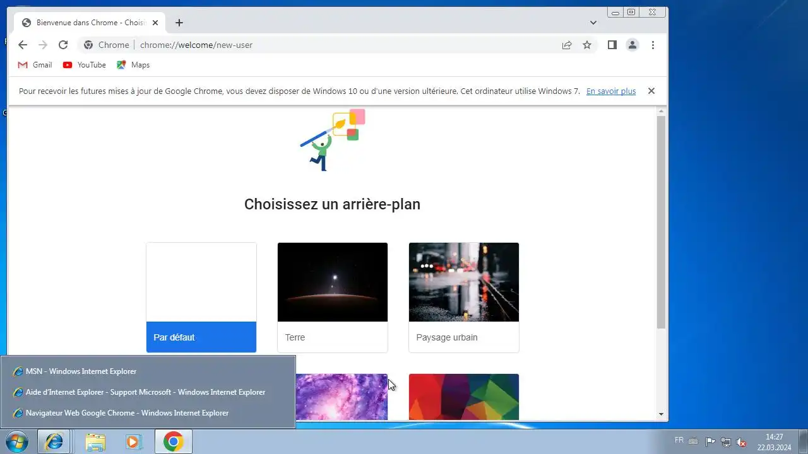Choose the 'Par défaut' background
808x454 pixels.
[x=201, y=298]
